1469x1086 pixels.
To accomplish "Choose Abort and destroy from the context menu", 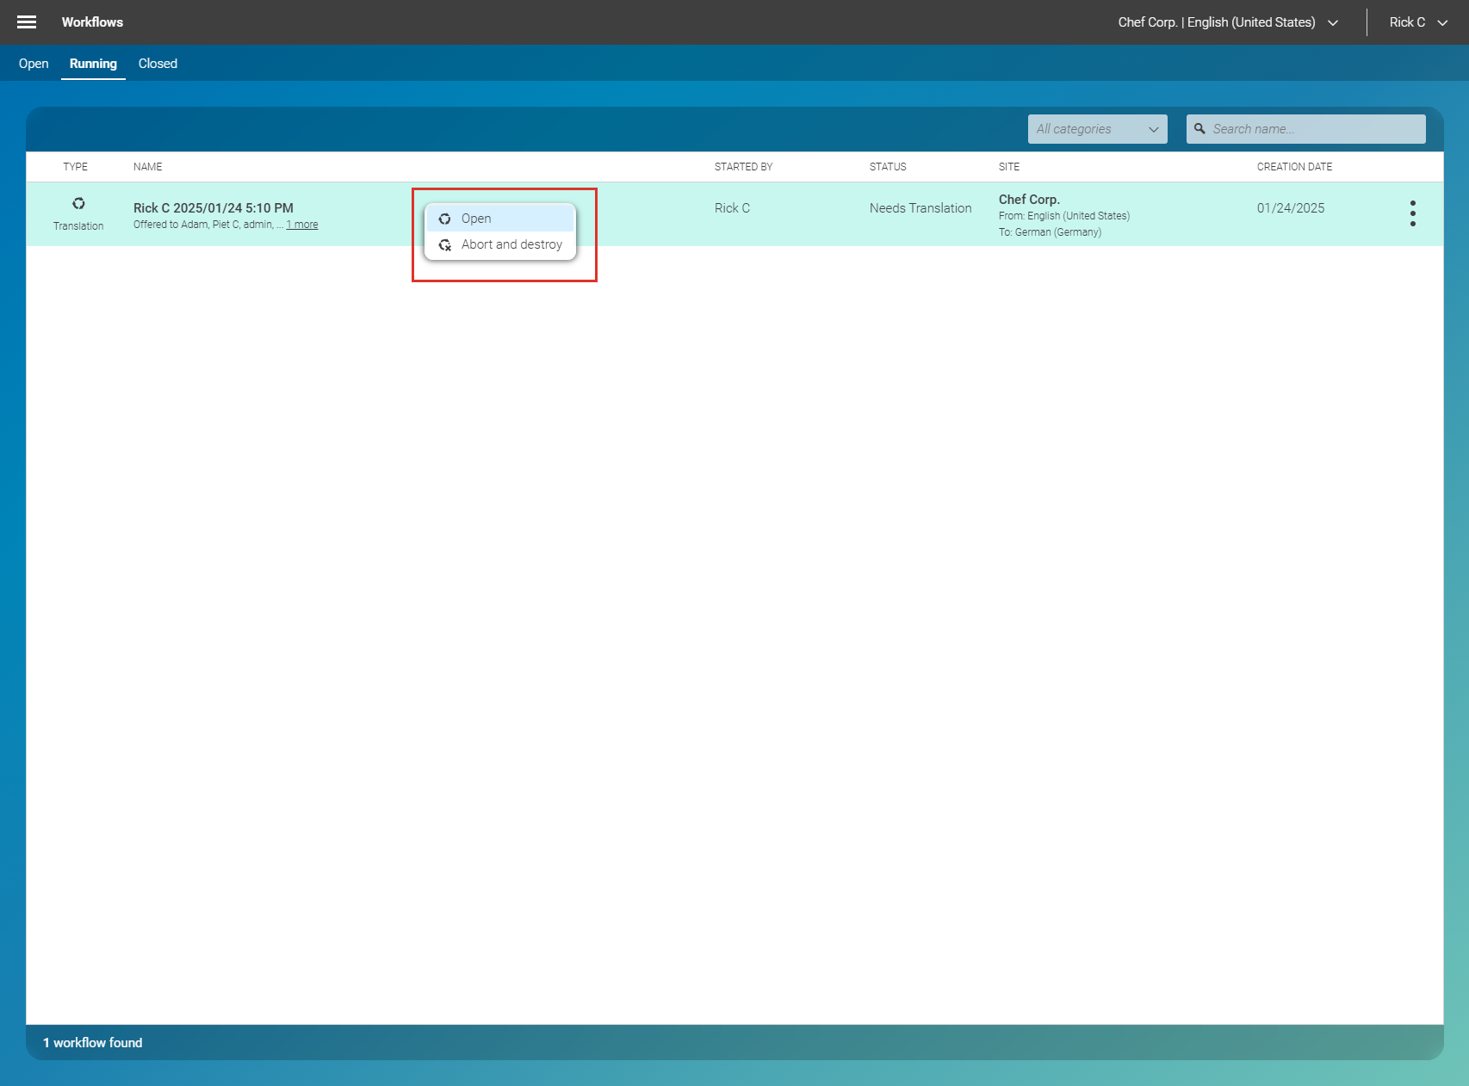I will [511, 244].
